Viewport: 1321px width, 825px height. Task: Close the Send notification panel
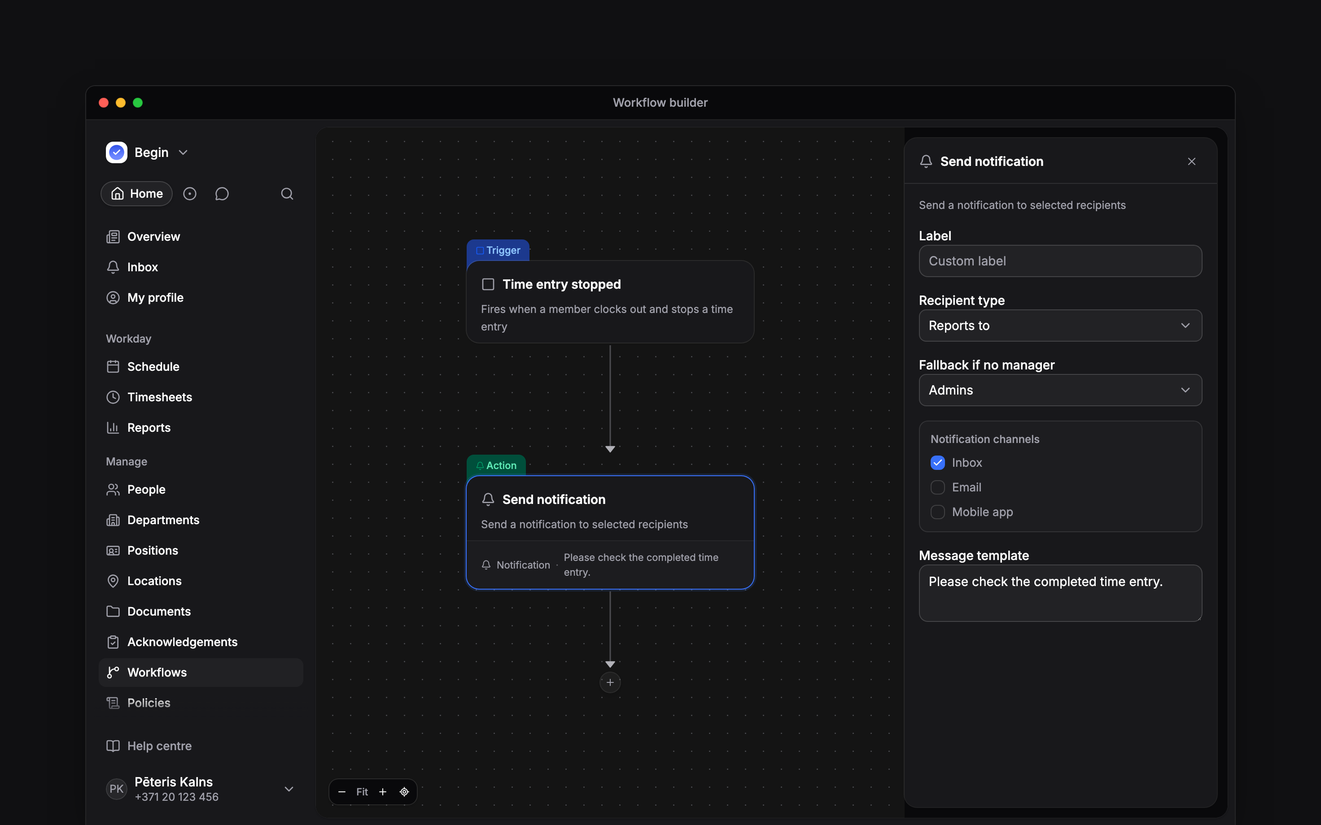point(1192,161)
